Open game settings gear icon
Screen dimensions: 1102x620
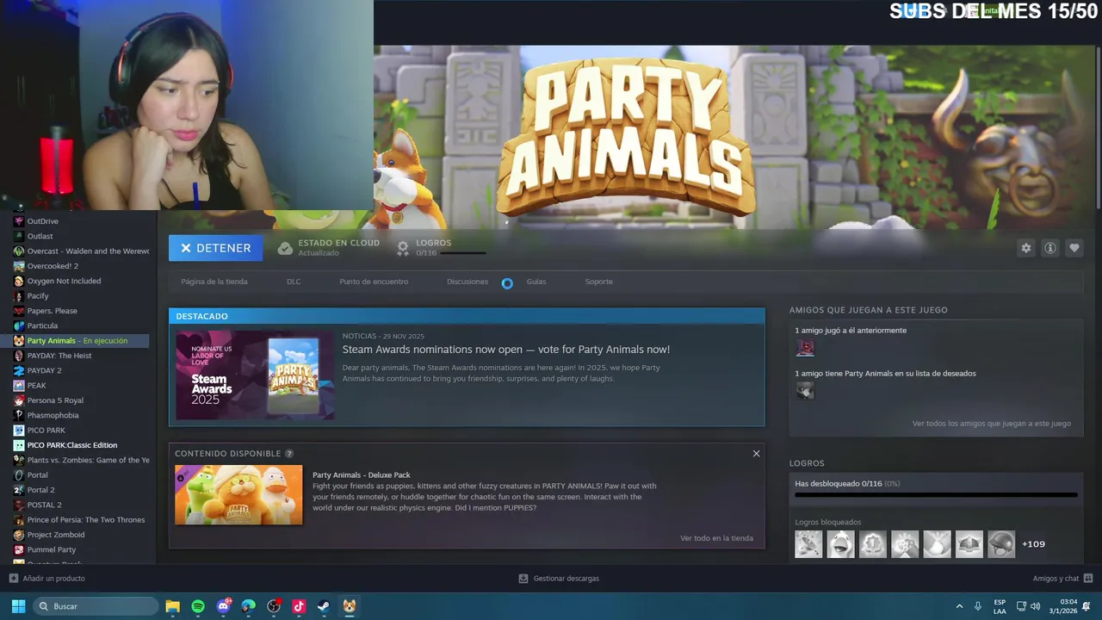(x=1025, y=248)
